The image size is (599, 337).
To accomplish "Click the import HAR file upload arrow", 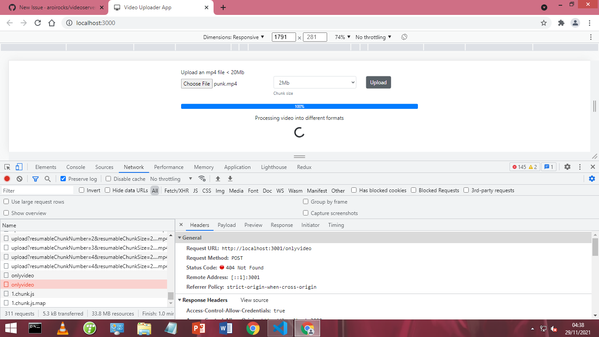I will 218,179.
